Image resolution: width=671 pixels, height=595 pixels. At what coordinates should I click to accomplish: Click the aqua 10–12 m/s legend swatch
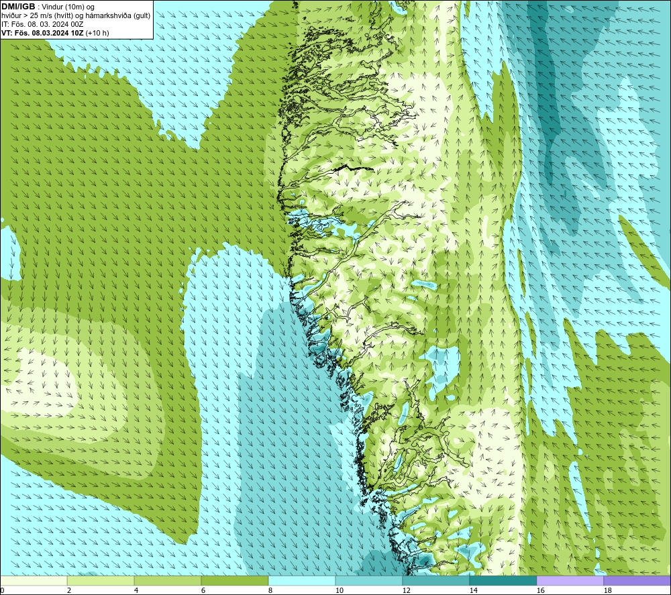(x=368, y=581)
